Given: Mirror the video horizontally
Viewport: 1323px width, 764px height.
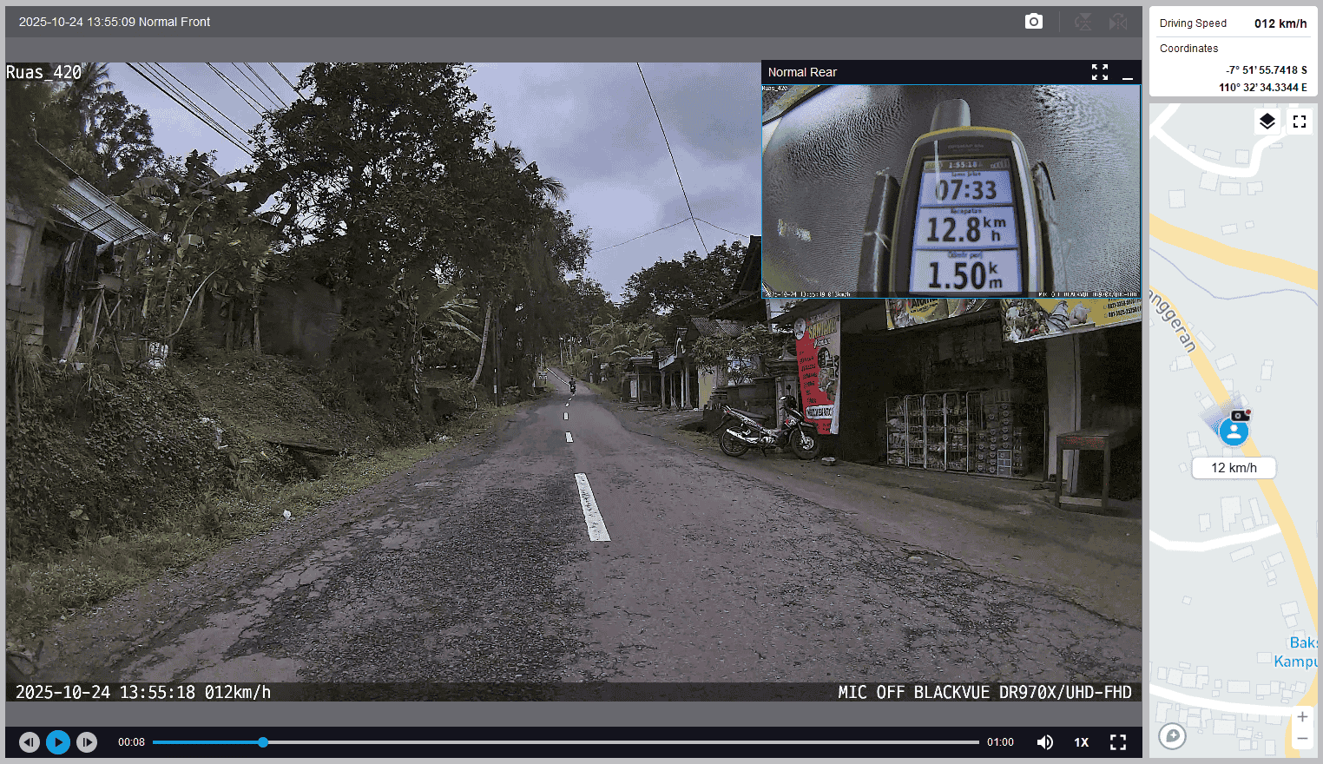Looking at the screenshot, I should click(x=1118, y=22).
